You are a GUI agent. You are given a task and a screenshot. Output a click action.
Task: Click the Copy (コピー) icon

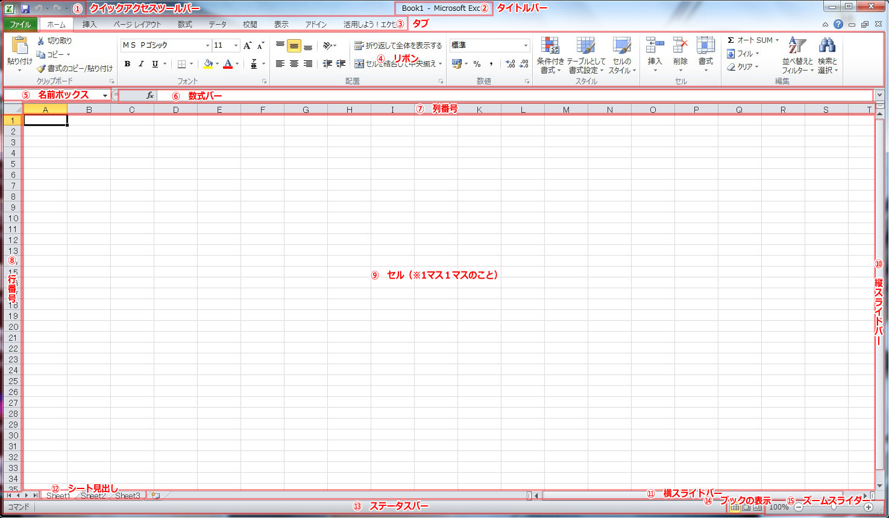tap(41, 55)
